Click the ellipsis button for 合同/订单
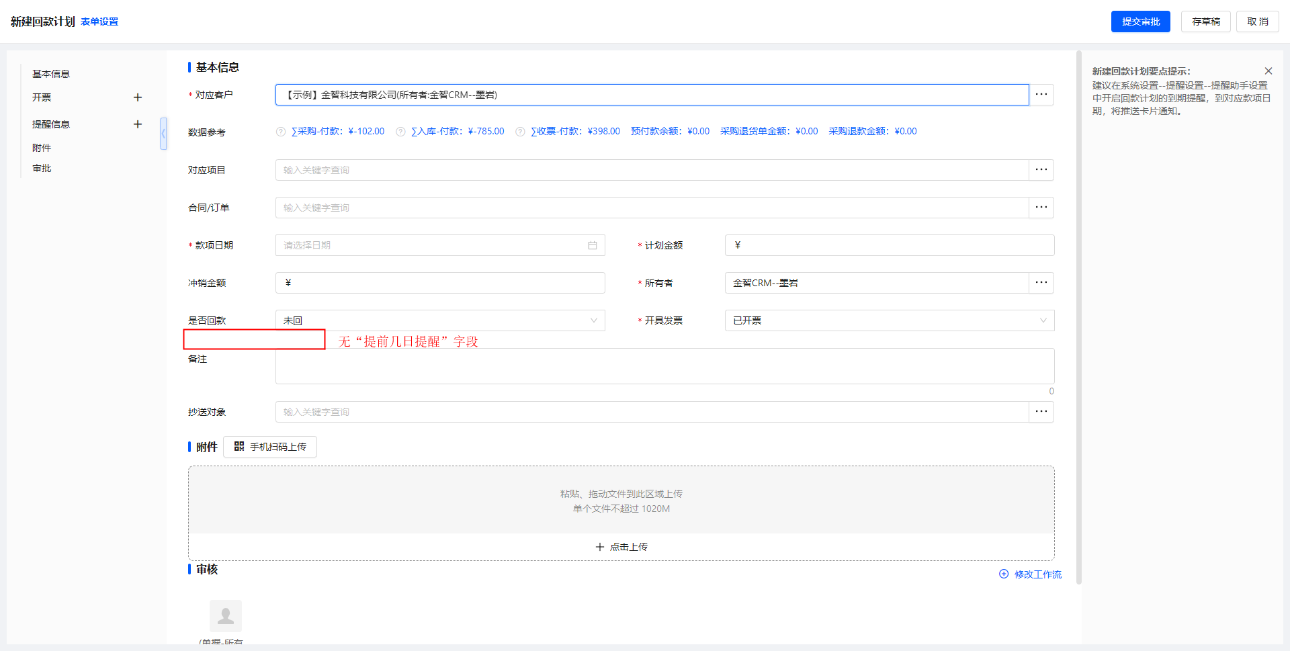The height and width of the screenshot is (651, 1290). coord(1041,208)
